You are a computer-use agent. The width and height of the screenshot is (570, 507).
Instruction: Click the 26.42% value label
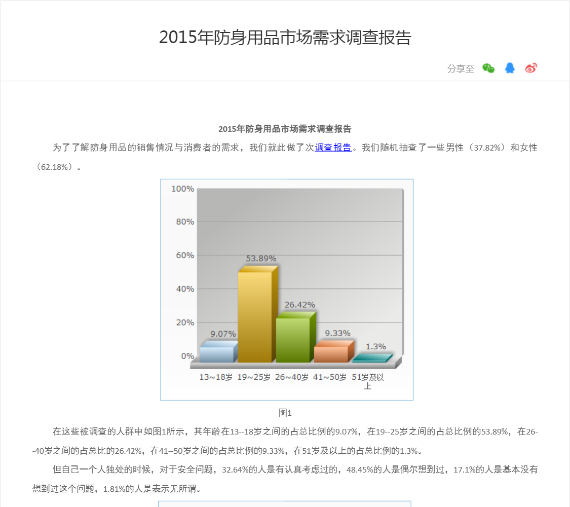pos(299,305)
